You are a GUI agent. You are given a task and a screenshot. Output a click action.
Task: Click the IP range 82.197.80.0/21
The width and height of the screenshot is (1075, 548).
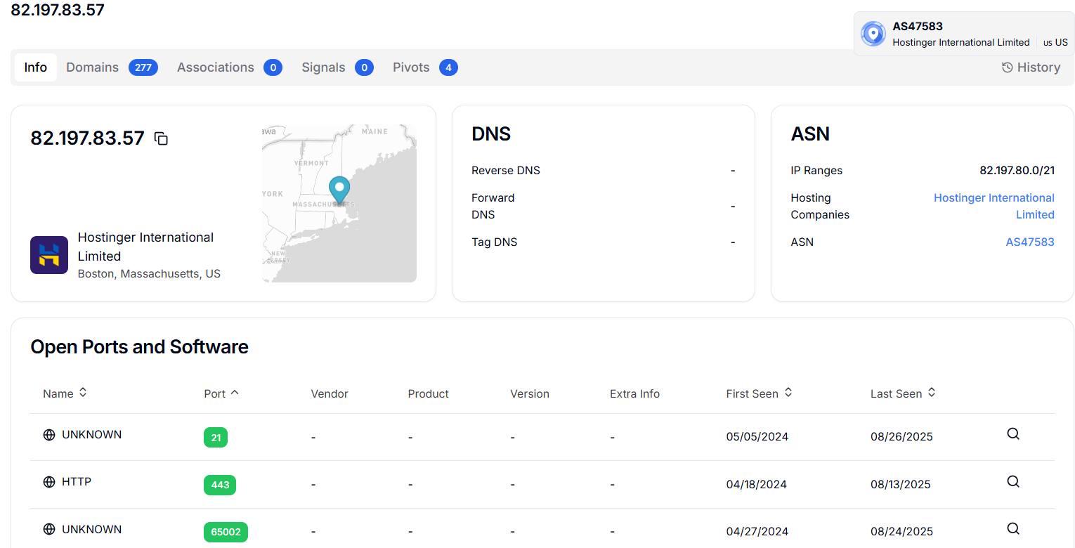[1017, 171]
